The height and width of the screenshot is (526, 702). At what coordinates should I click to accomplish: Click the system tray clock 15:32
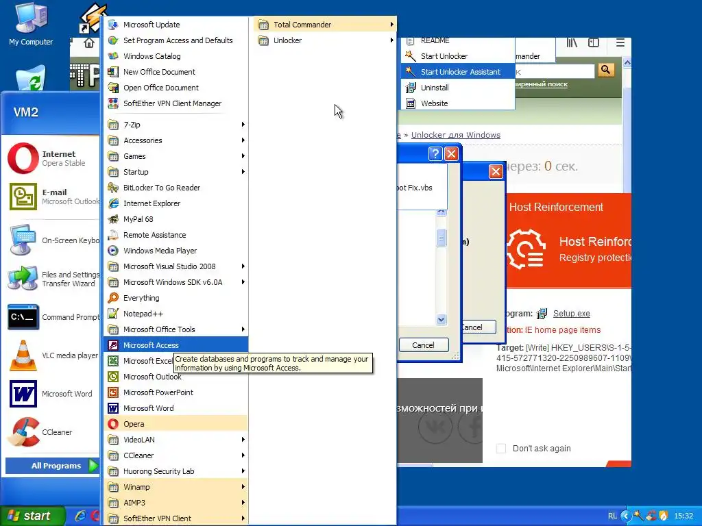tap(683, 516)
